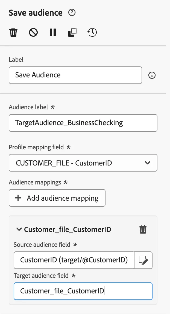Click the Customer_file_CustomerID mapping header title
The height and width of the screenshot is (314, 170).
[x=68, y=229]
